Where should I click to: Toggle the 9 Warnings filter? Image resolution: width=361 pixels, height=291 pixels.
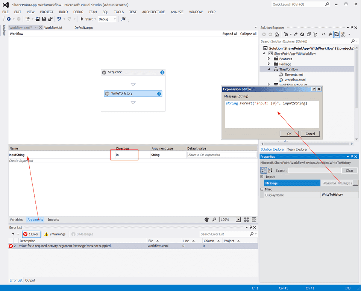point(55,234)
